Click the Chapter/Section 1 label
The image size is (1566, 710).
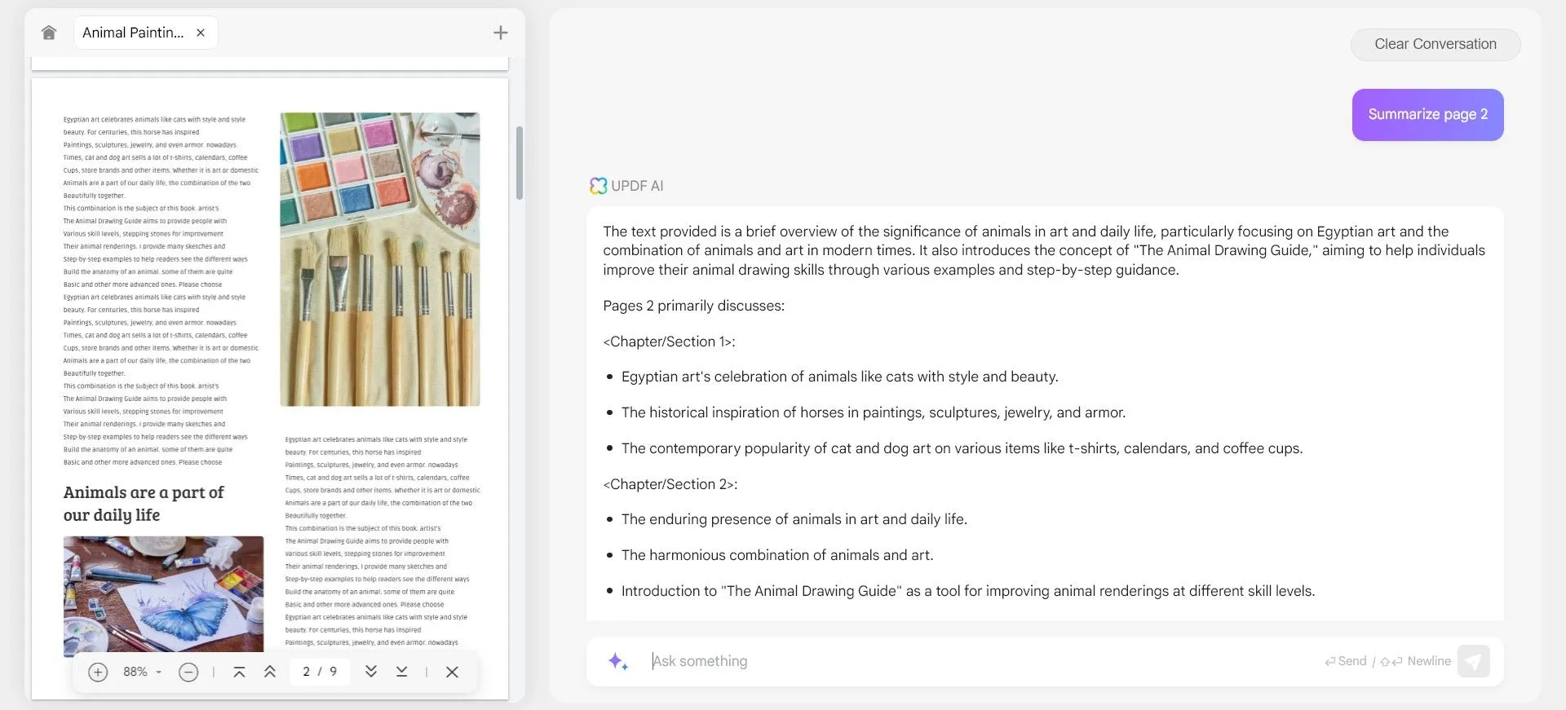coord(669,342)
